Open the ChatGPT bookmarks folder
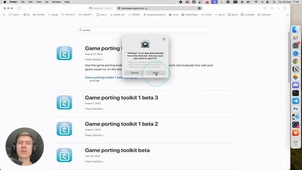This screenshot has width=302, height=170. click(x=86, y=15)
